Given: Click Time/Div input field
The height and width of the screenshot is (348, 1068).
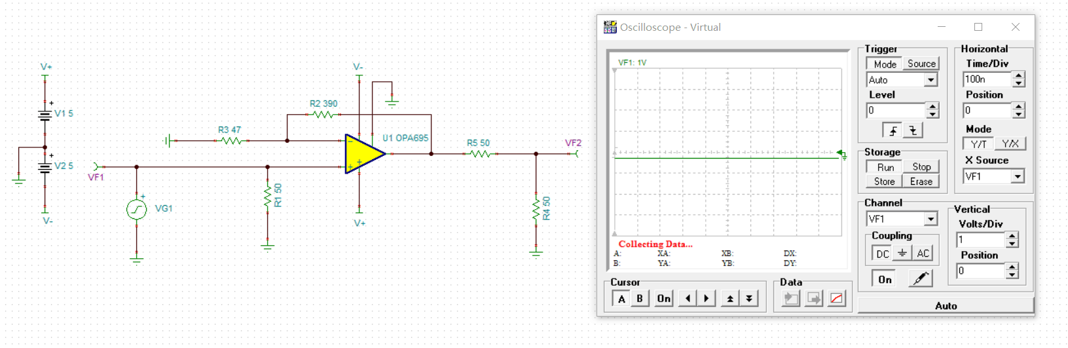Looking at the screenshot, I should coord(987,79).
